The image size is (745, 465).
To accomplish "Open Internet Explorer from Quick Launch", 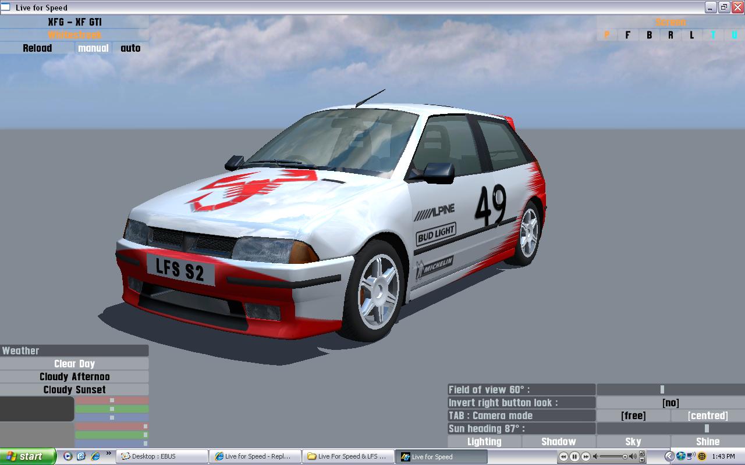I will coord(94,456).
